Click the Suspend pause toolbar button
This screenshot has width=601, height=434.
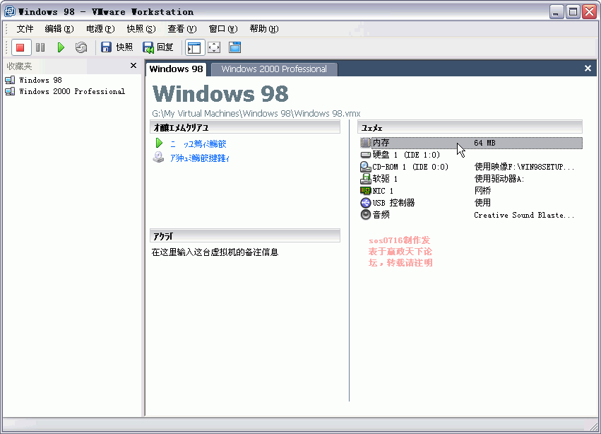pos(40,47)
